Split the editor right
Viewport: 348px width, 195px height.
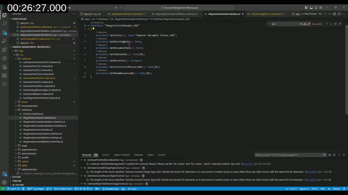[339, 14]
